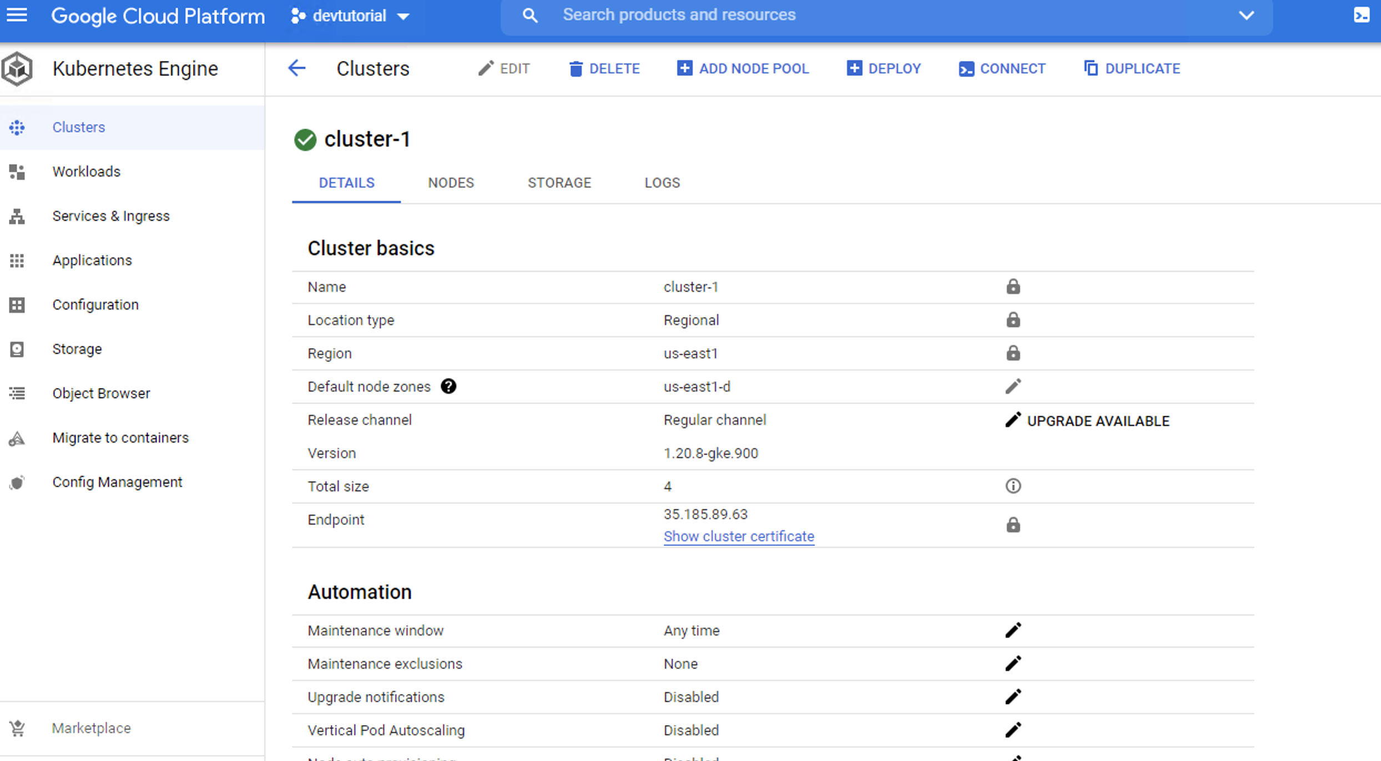
Task: Click the lock icon in Name row
Action: (1013, 286)
